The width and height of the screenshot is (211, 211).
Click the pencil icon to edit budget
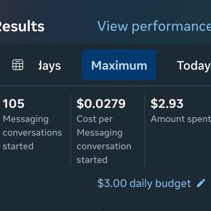click(x=201, y=183)
